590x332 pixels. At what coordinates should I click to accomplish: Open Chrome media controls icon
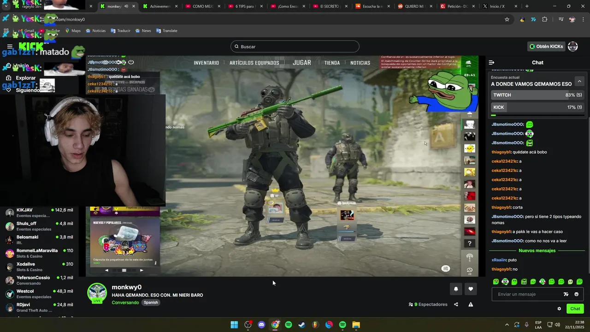click(x=560, y=19)
